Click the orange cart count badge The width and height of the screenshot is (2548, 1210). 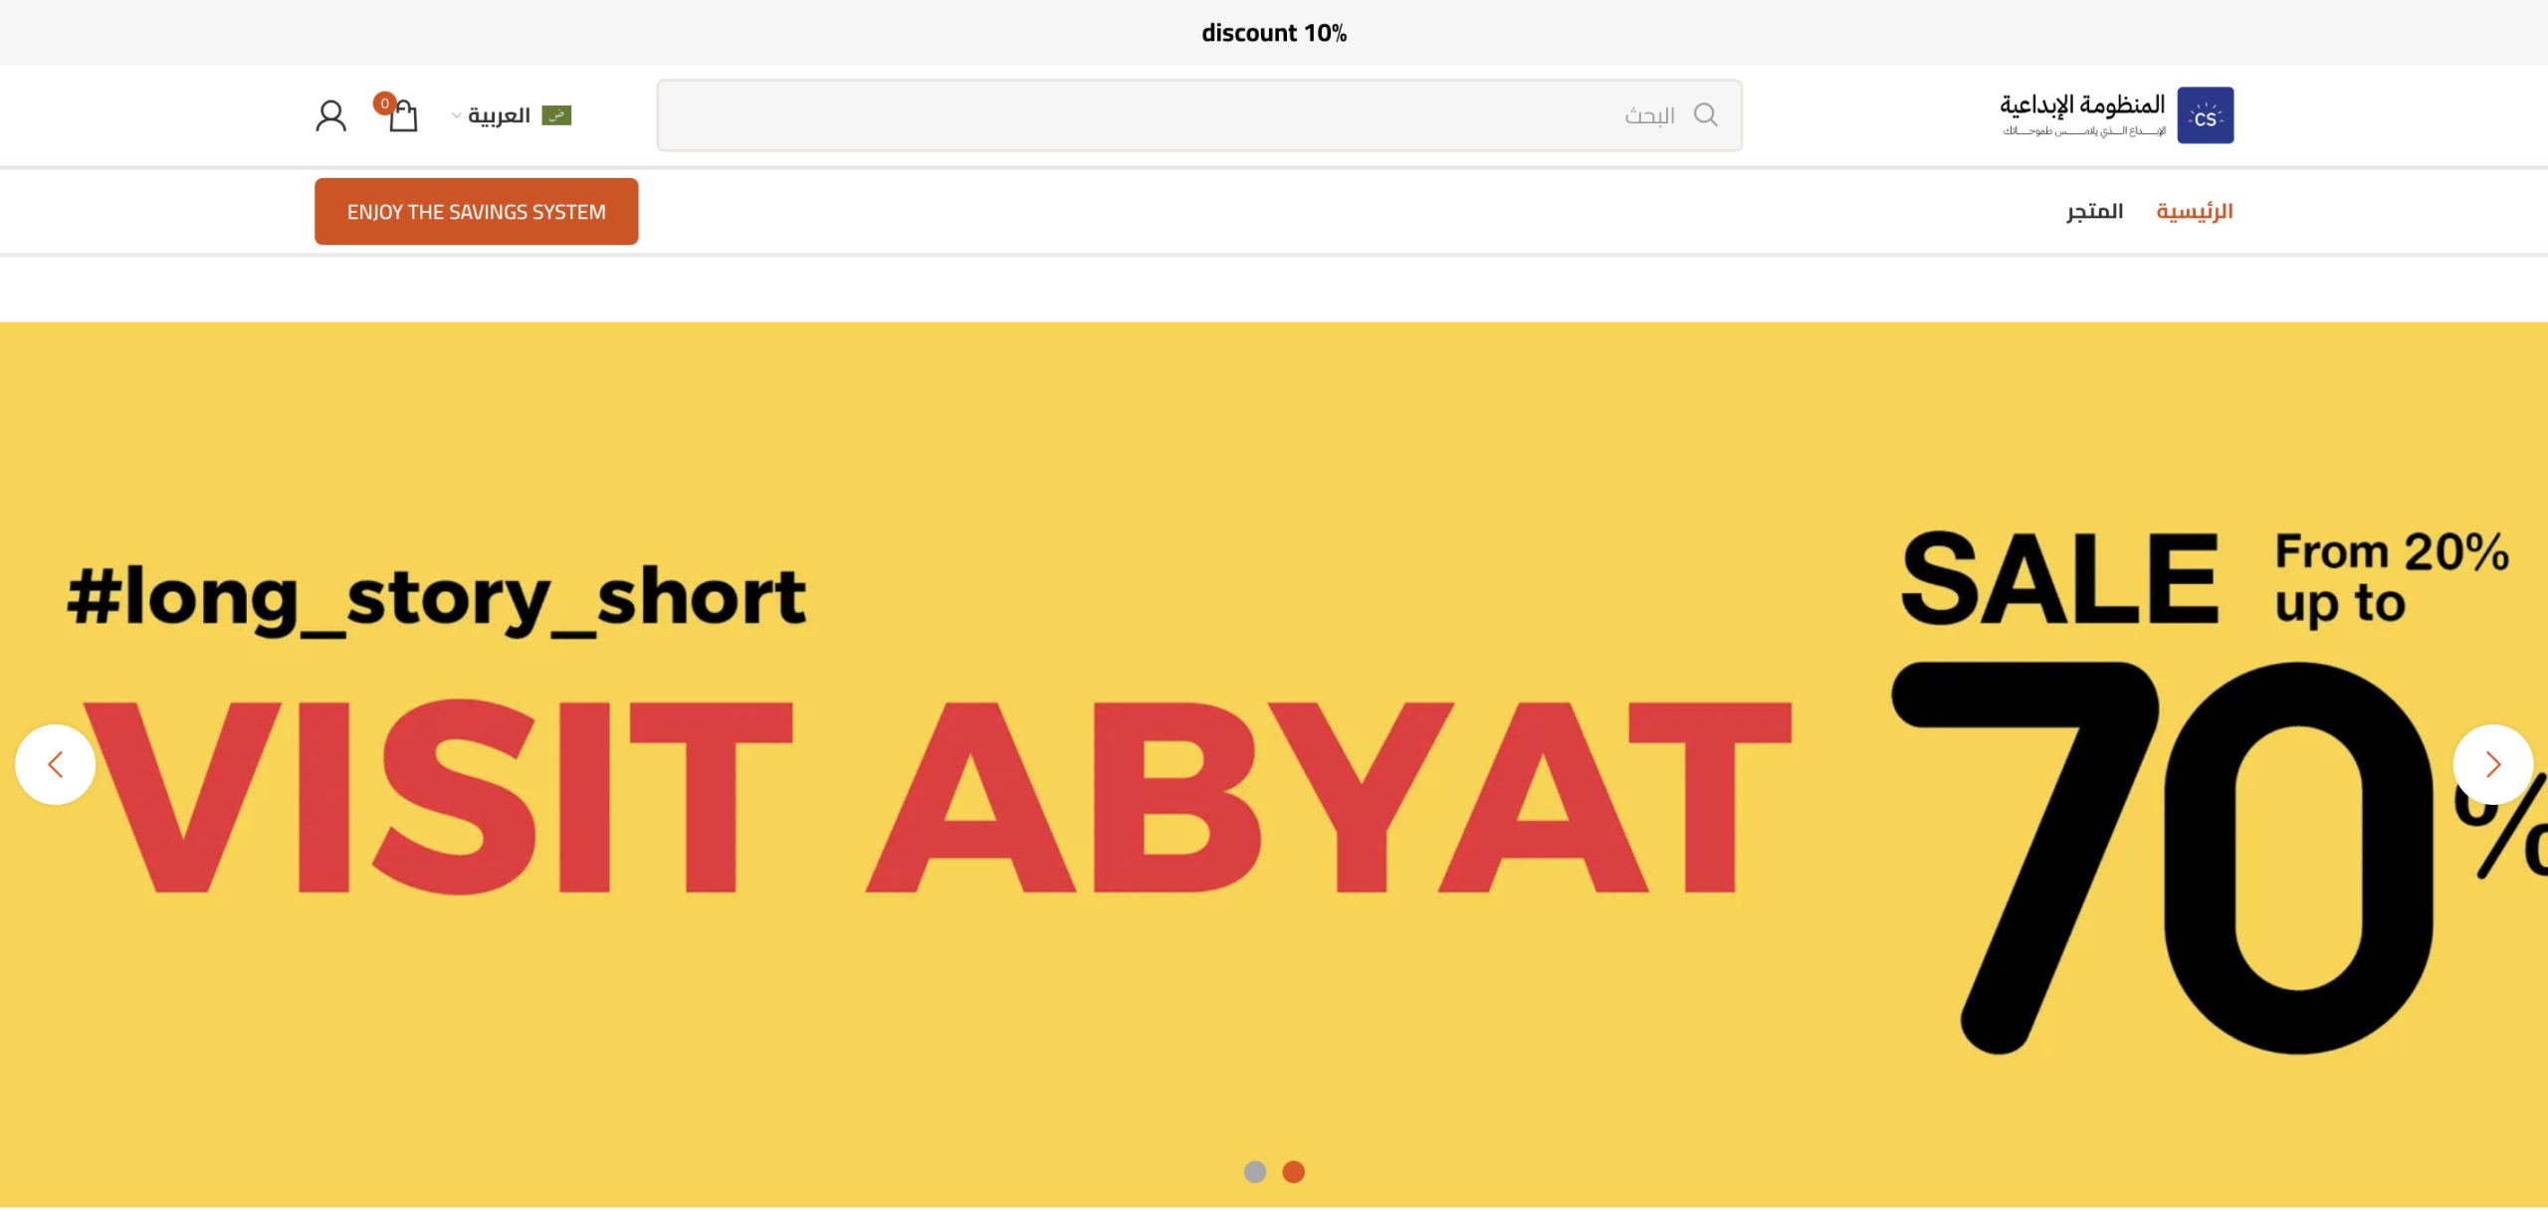click(384, 103)
